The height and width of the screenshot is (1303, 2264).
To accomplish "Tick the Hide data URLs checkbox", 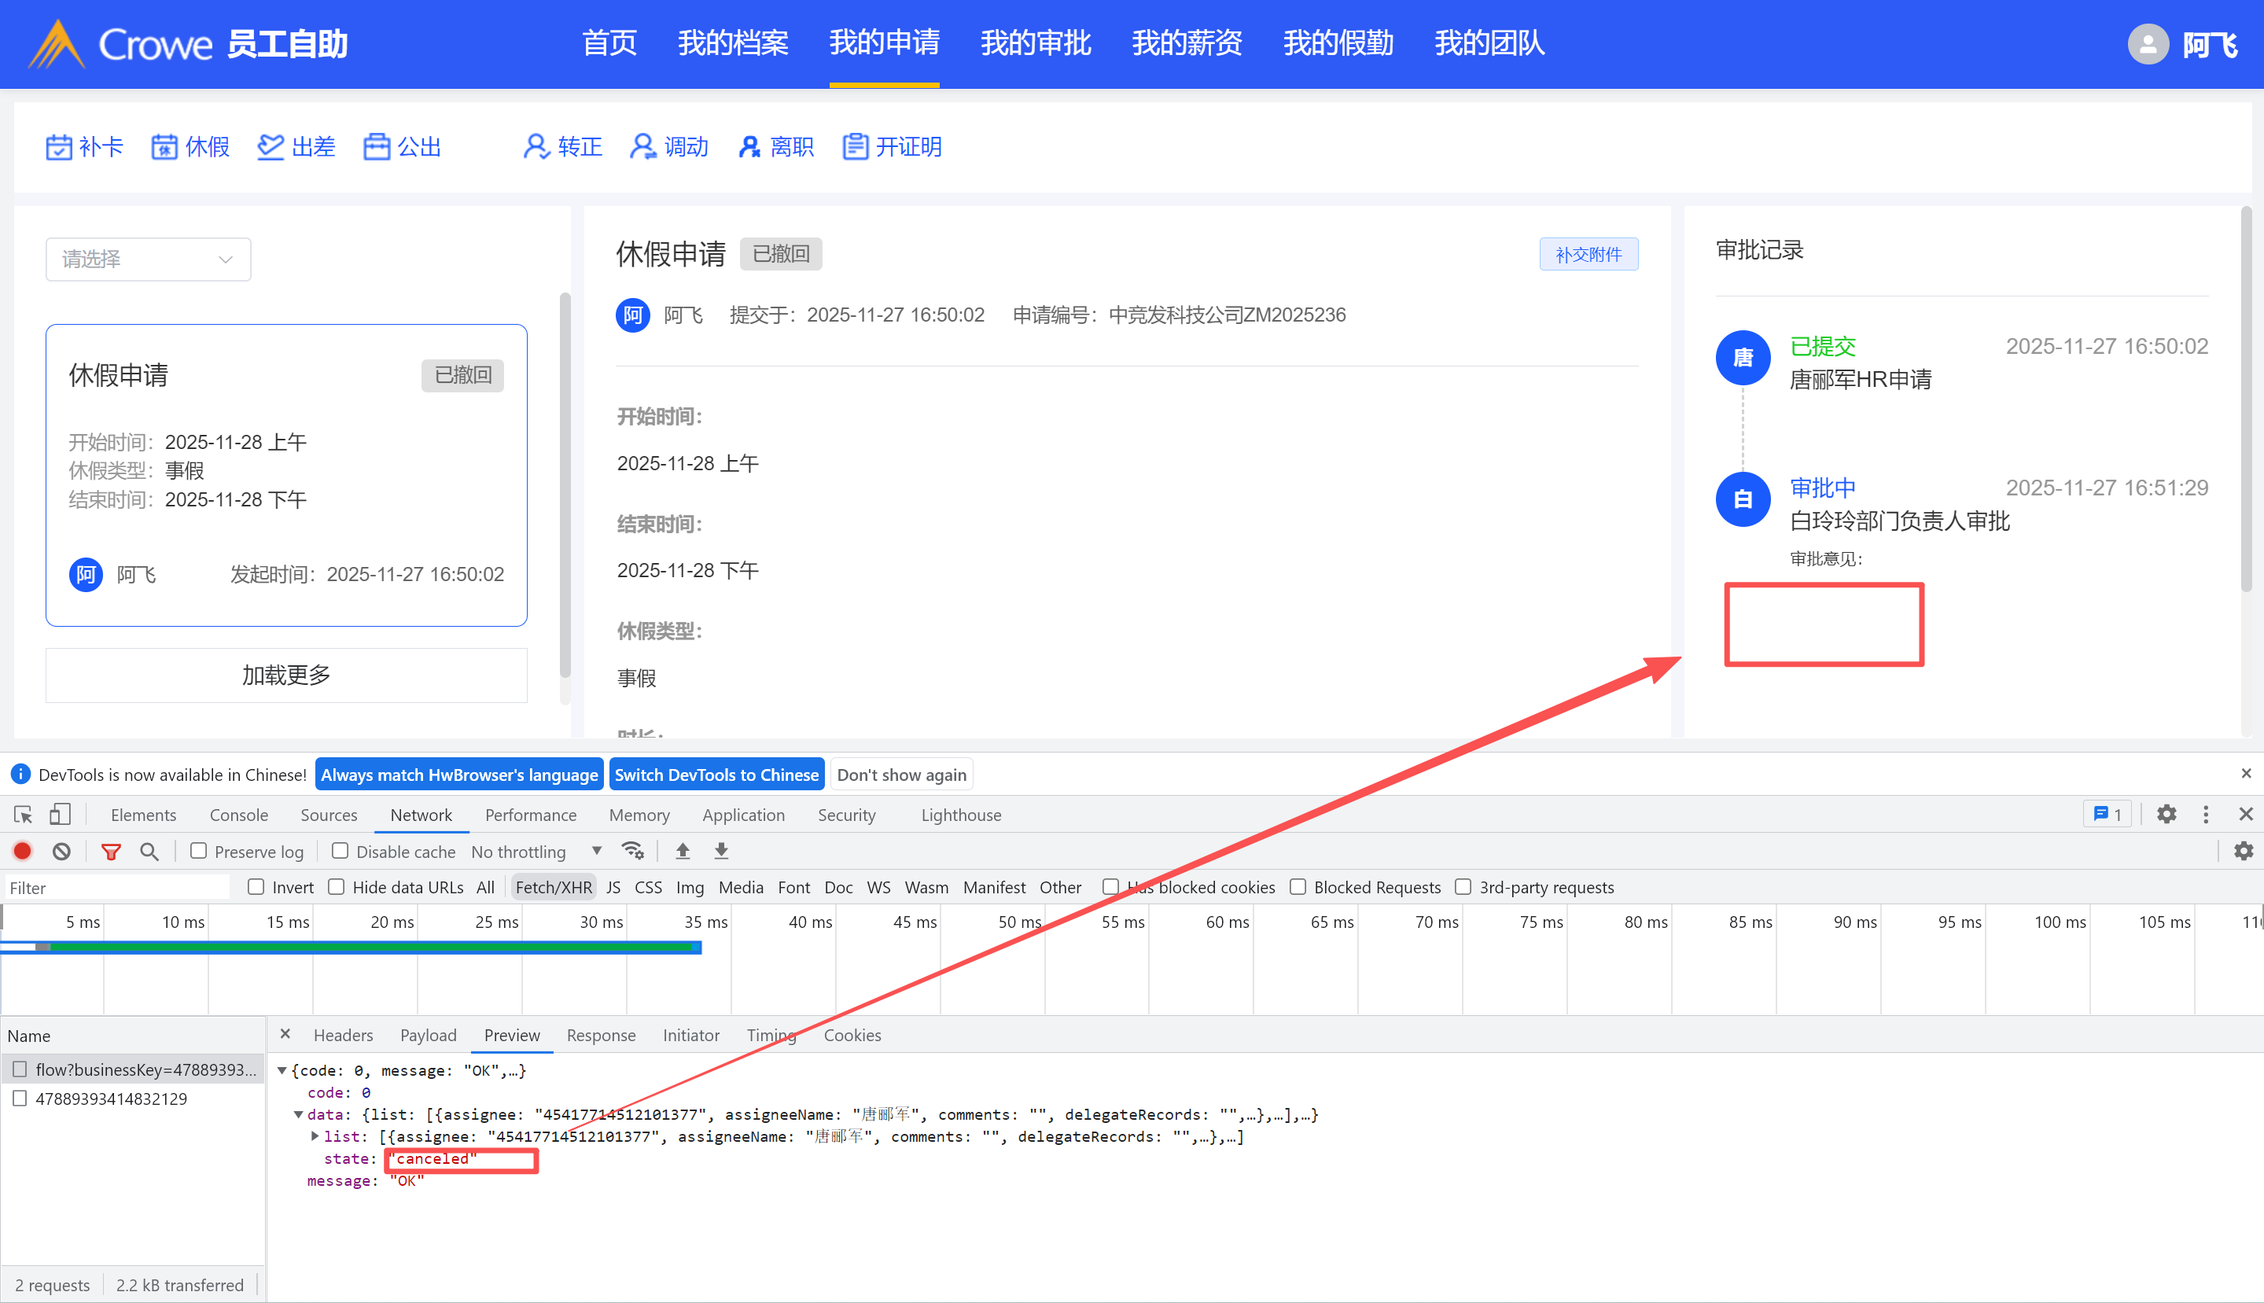I will pyautogui.click(x=337, y=887).
